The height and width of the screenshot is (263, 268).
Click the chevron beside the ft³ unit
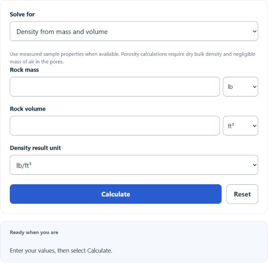pos(255,126)
